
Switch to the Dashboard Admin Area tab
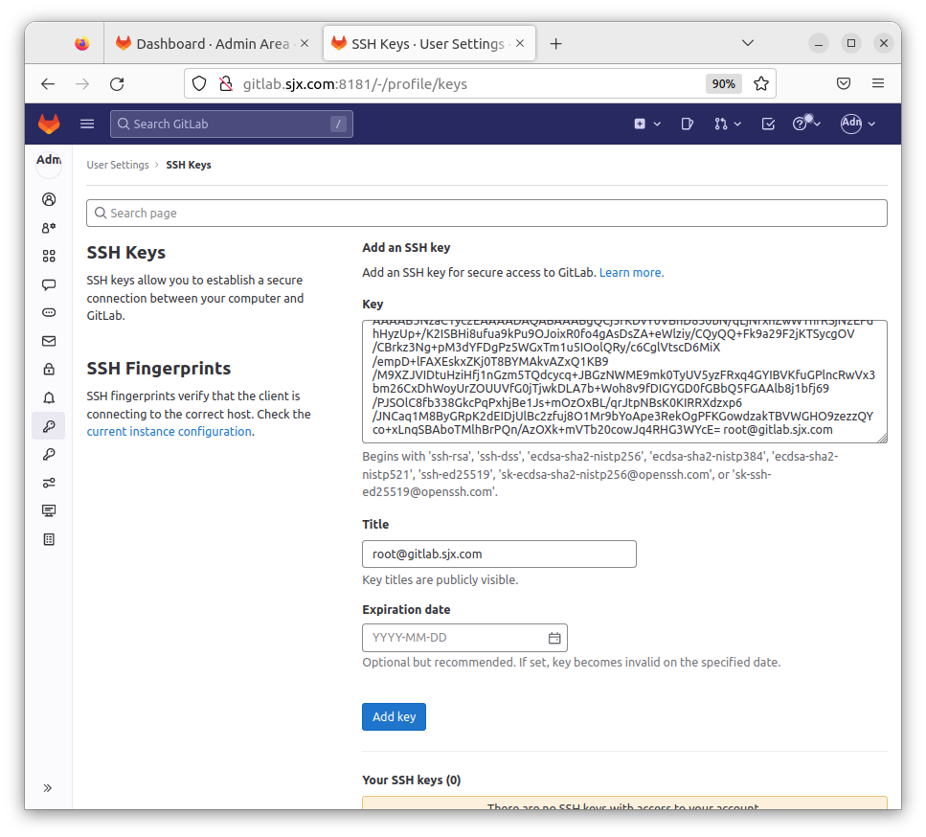click(211, 44)
